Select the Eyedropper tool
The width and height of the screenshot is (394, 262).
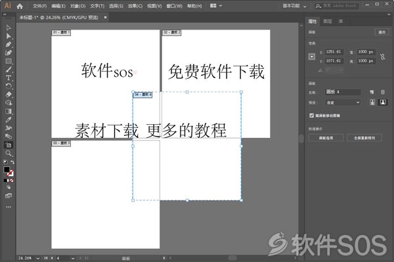[9, 120]
